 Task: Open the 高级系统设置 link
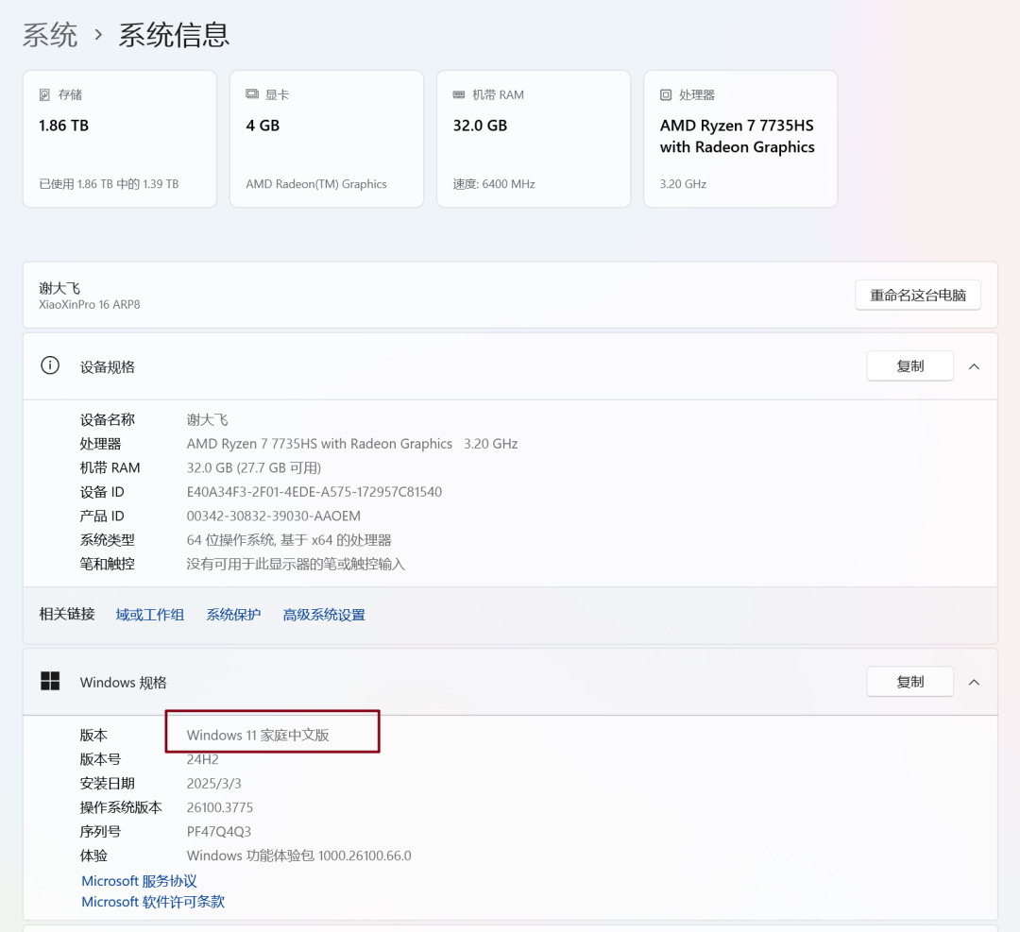click(x=324, y=615)
